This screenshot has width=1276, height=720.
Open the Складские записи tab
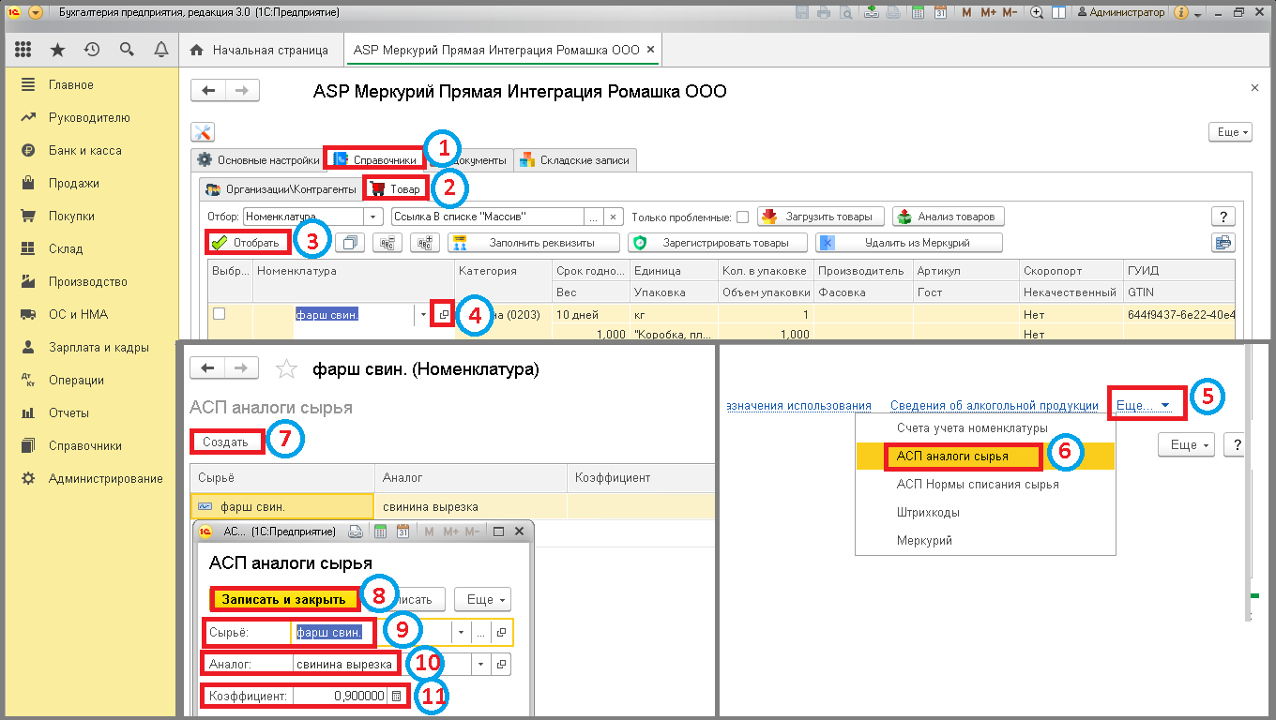point(577,160)
